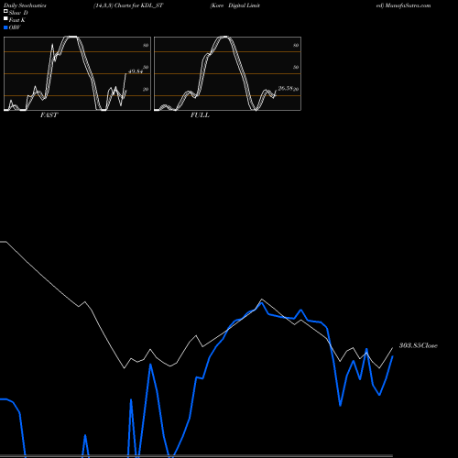This screenshot has width=458, height=458.
Task: Click the FAST stochastic chart panel
Action: 77,73
